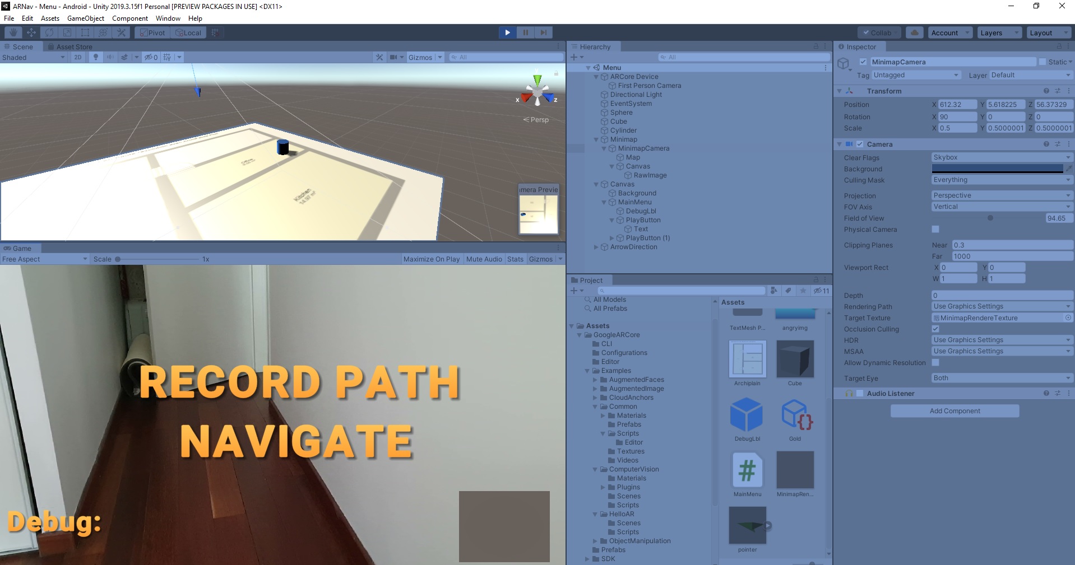Click the Step frame button
The image size is (1075, 565).
[x=543, y=32]
